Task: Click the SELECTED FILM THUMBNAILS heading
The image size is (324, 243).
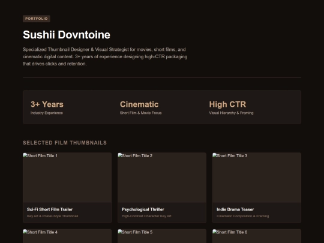Action: [65, 143]
